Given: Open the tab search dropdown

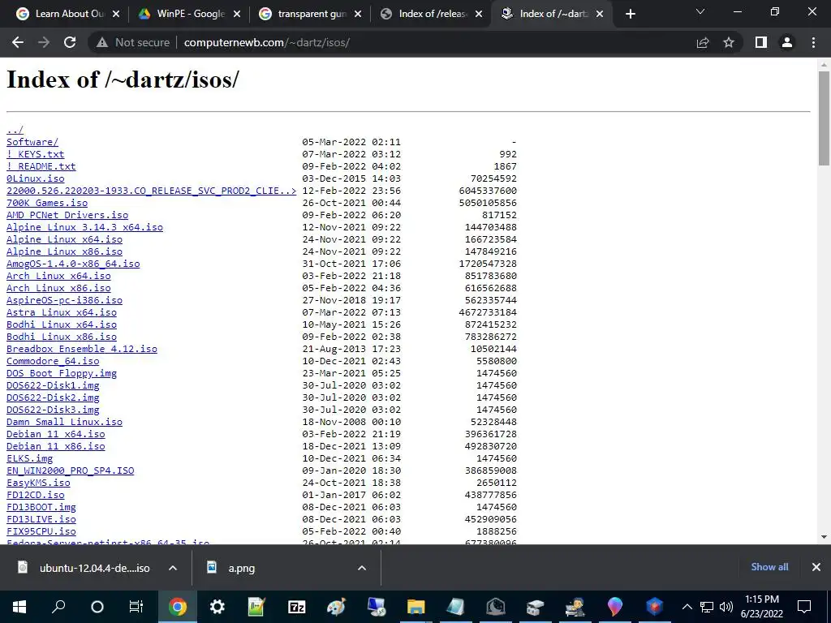Looking at the screenshot, I should pyautogui.click(x=700, y=11).
